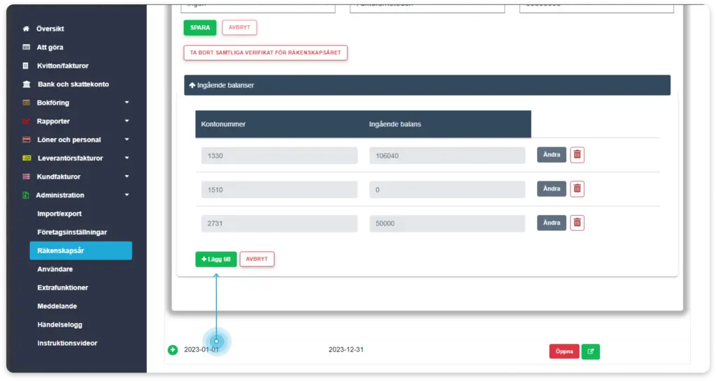Click the balance field showing 50000
Image resolution: width=716 pixels, height=381 pixels.
click(447, 224)
